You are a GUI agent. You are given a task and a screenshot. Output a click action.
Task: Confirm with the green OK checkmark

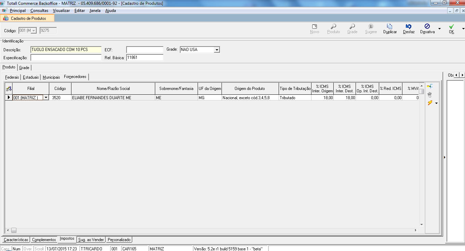(451, 26)
